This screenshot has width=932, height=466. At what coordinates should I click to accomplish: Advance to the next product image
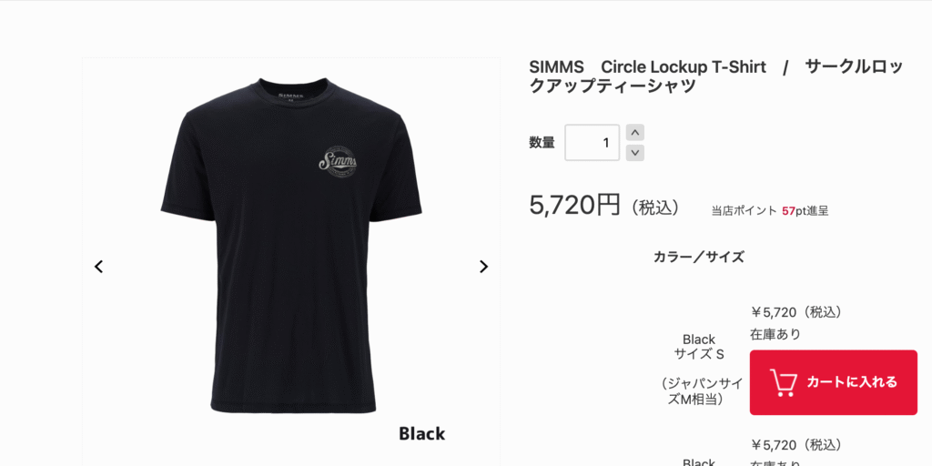pos(484,267)
